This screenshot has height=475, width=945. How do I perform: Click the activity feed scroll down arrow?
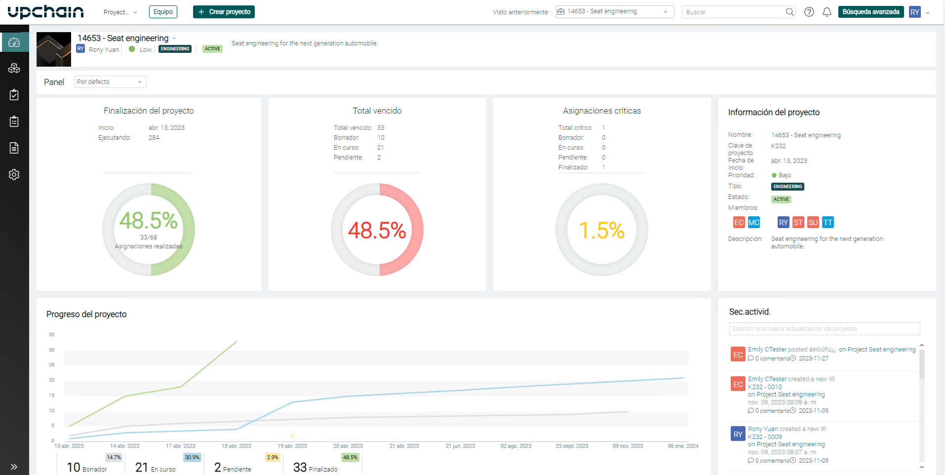922,467
